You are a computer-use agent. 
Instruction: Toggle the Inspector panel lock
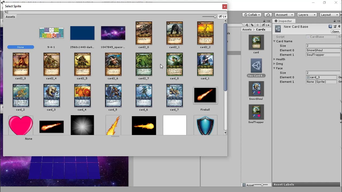(335, 21)
